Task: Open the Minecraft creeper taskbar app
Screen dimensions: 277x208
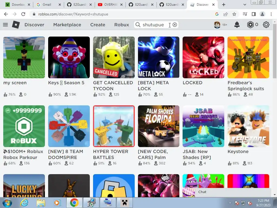Action: tap(124, 203)
